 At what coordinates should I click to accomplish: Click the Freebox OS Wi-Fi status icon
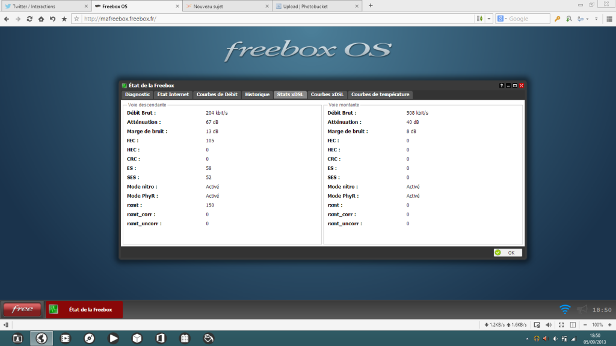tap(565, 309)
